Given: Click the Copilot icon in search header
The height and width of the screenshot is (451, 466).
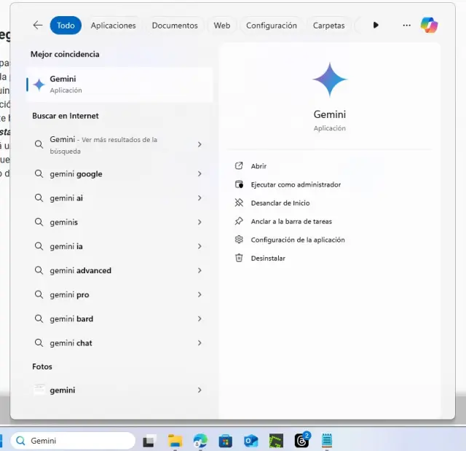Looking at the screenshot, I should (429, 25).
